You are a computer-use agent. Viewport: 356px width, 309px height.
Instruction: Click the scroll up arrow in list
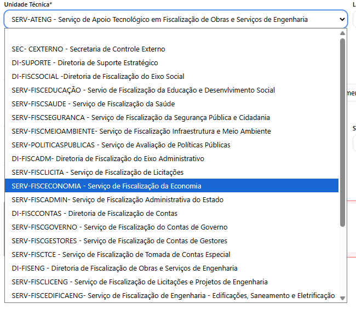click(343, 33)
